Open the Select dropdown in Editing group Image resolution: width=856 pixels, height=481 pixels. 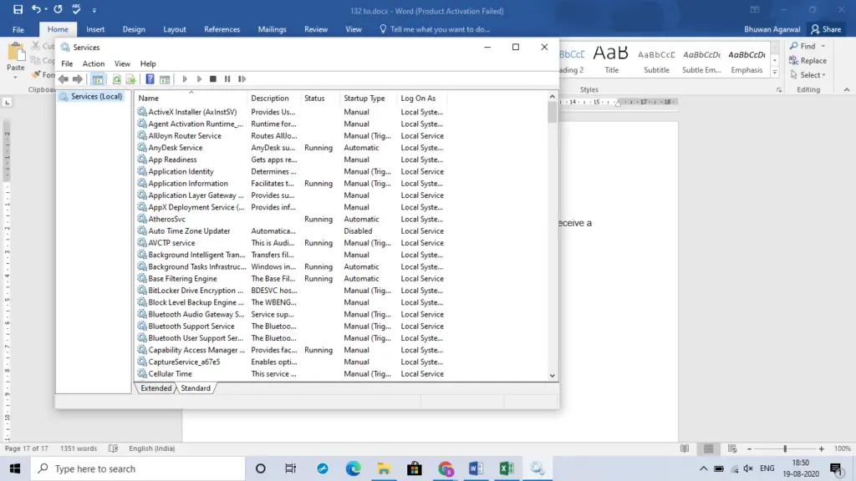point(808,74)
